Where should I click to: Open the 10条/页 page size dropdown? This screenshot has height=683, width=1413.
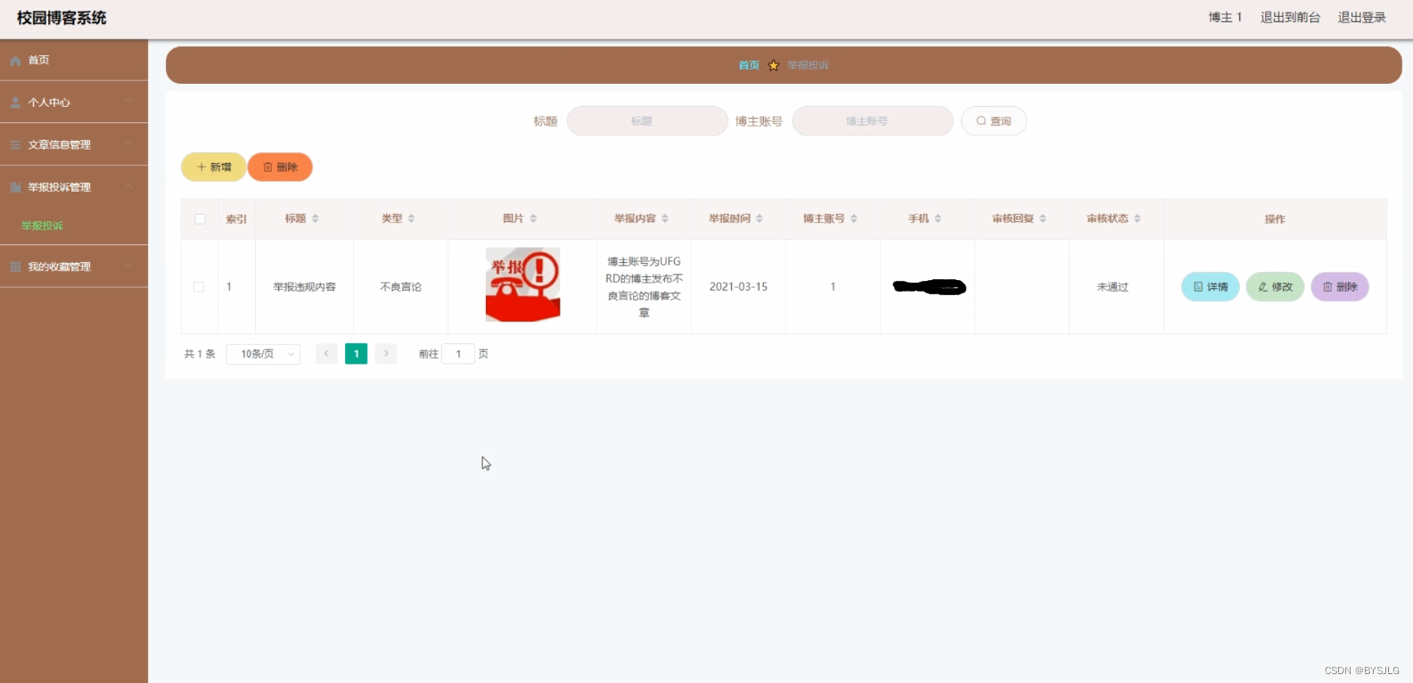tap(263, 354)
